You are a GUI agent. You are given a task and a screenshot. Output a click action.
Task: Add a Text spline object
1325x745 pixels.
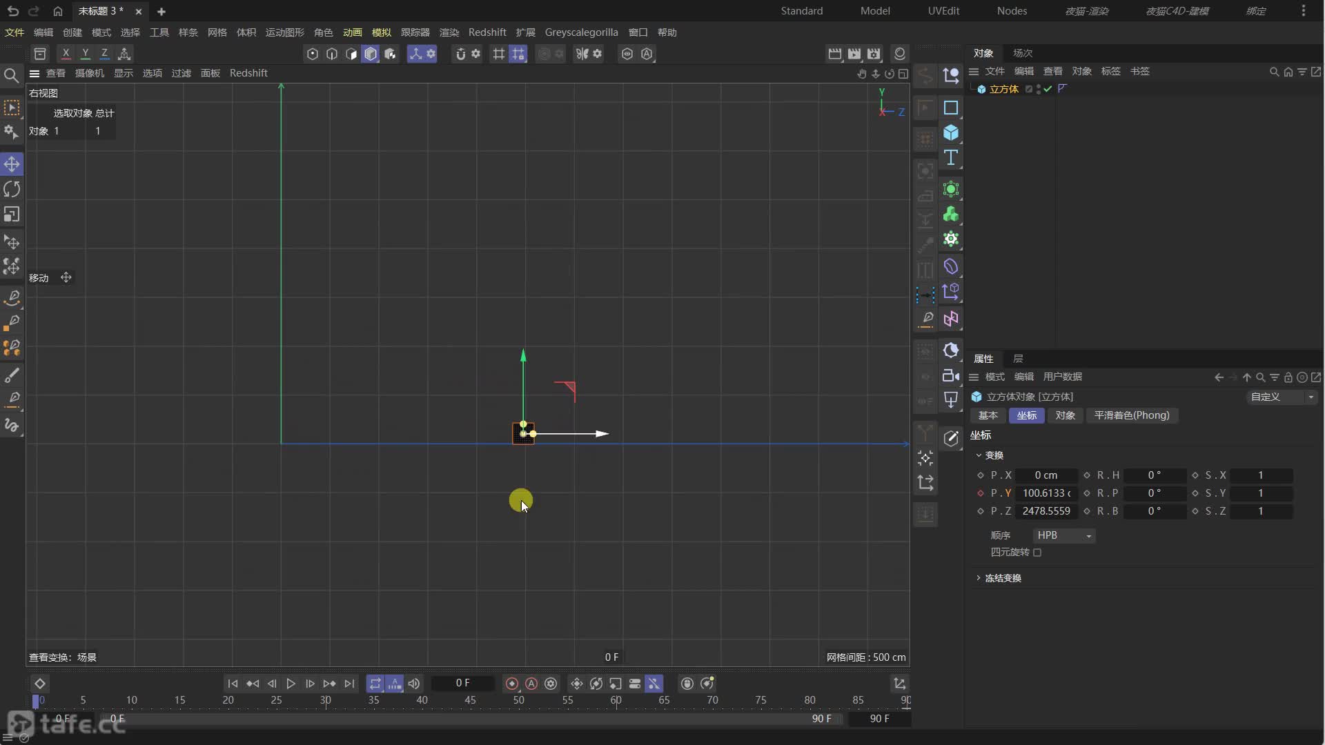click(x=951, y=158)
